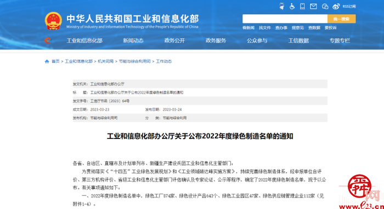384x209 pixels.
Task: Click the title row text in metadata table
Action: click(137, 92)
